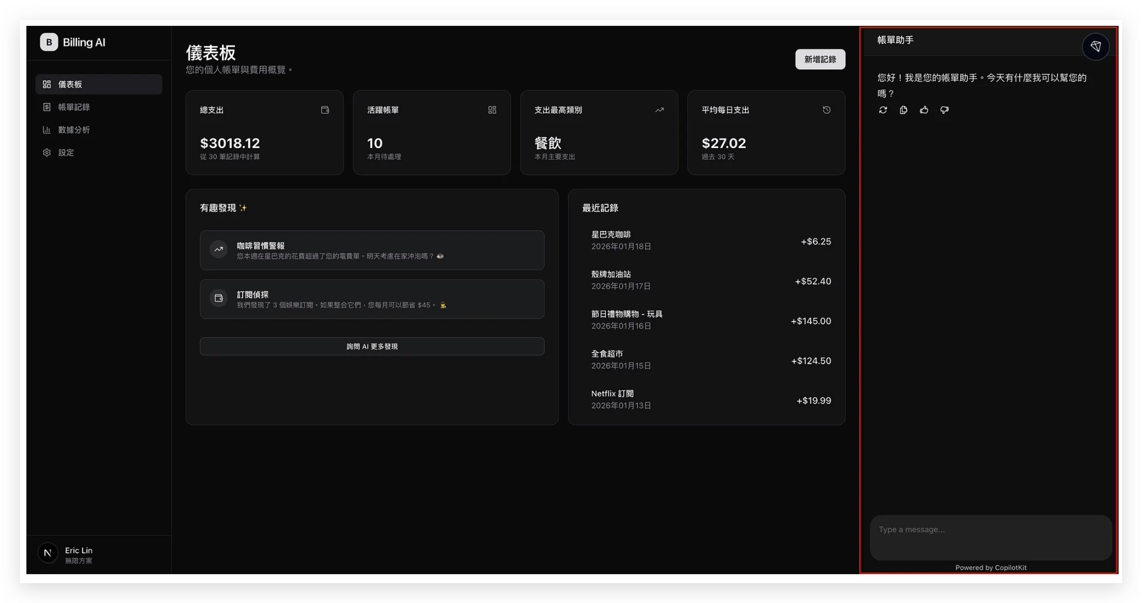Click grid icon on 活躍帳單 card
The height and width of the screenshot is (603, 1142).
point(492,110)
